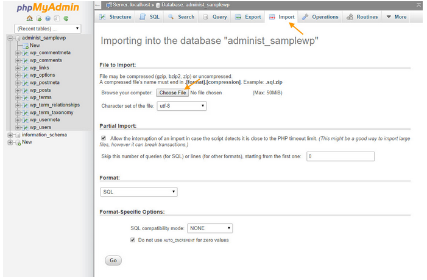Click the table icon beside wp_term_taxonomy
This screenshot has height=280, width=427.
click(26, 113)
